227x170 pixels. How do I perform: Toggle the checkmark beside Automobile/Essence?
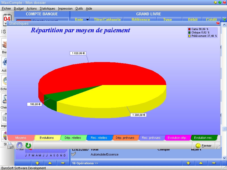tap(73, 154)
